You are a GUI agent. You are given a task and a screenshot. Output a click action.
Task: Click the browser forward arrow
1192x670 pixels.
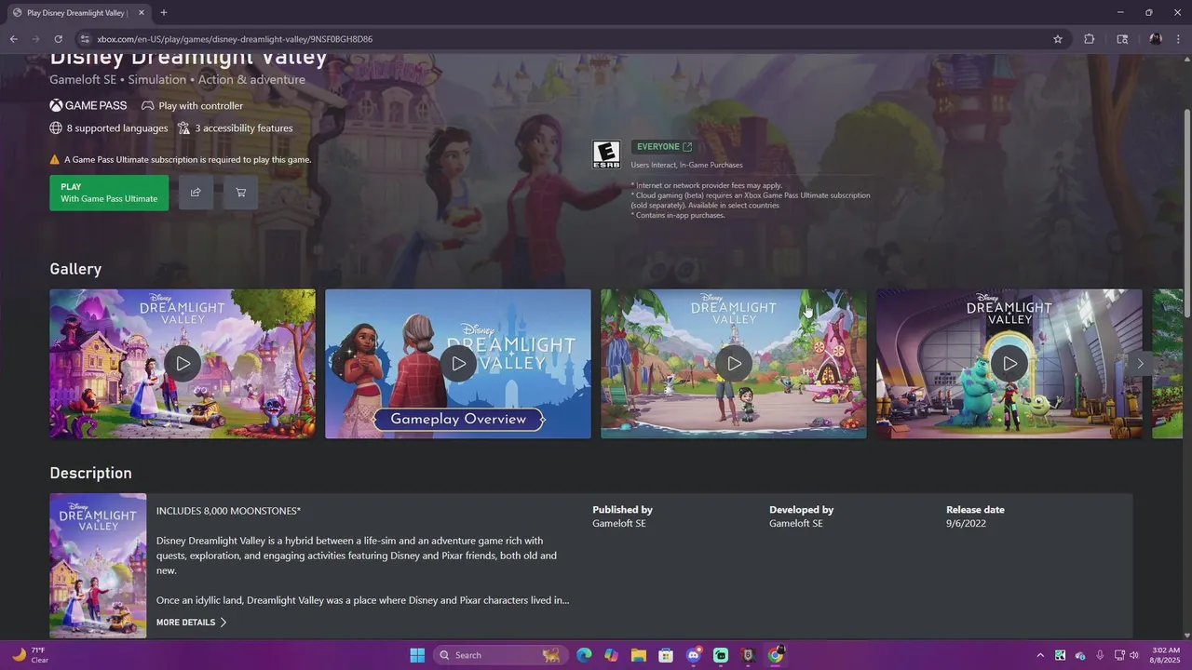pos(35,39)
